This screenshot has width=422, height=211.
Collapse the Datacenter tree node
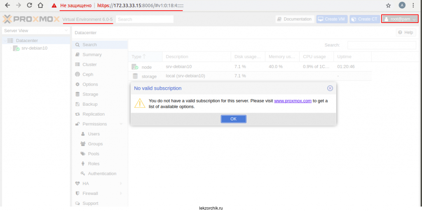[x=5, y=41]
